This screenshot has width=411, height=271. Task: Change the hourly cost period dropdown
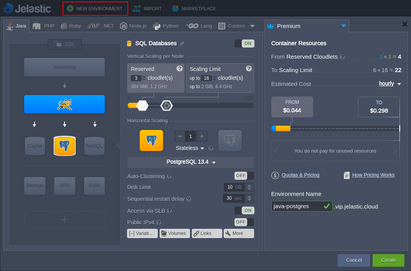(x=390, y=84)
